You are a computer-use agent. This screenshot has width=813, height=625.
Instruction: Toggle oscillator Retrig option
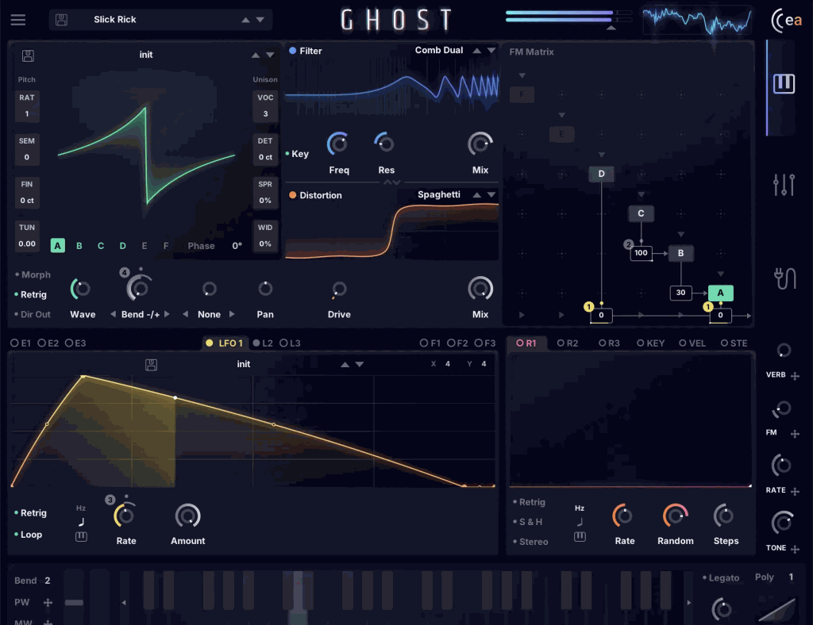click(31, 294)
